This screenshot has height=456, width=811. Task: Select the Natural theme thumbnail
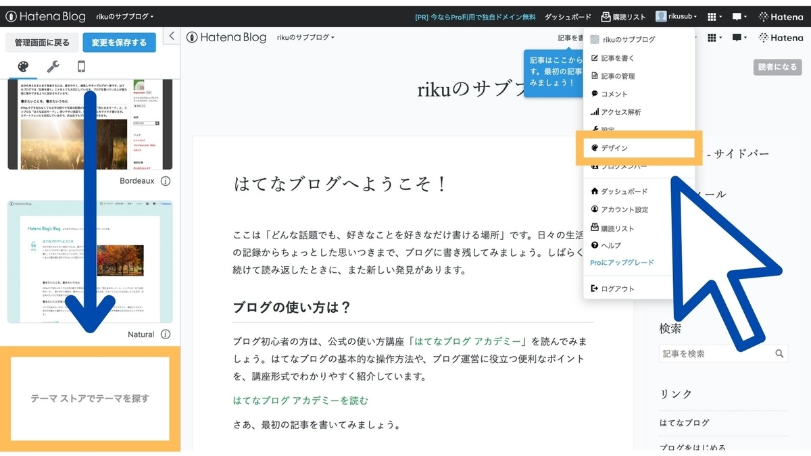click(88, 261)
